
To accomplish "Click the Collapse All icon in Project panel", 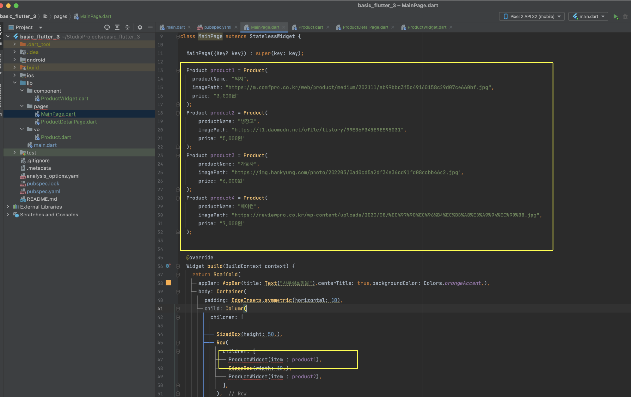I will (x=127, y=27).
